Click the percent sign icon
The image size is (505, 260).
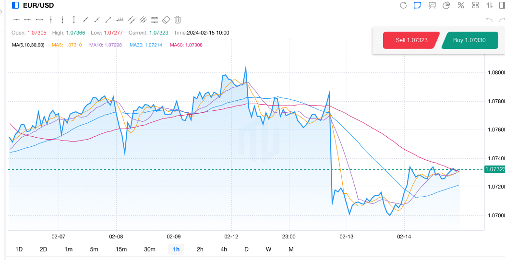[x=461, y=5]
